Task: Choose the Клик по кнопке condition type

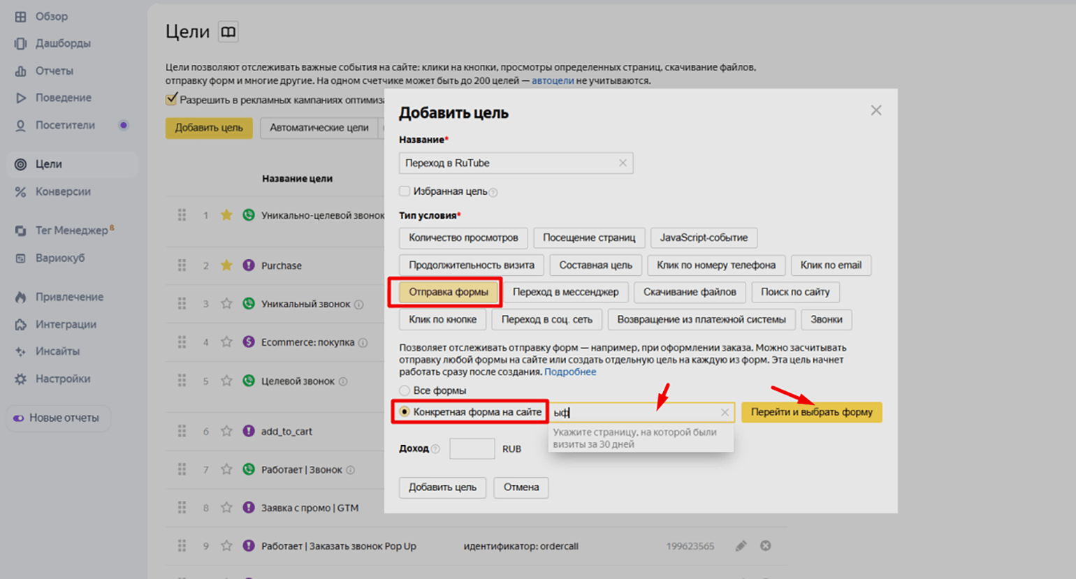Action: pyautogui.click(x=442, y=319)
